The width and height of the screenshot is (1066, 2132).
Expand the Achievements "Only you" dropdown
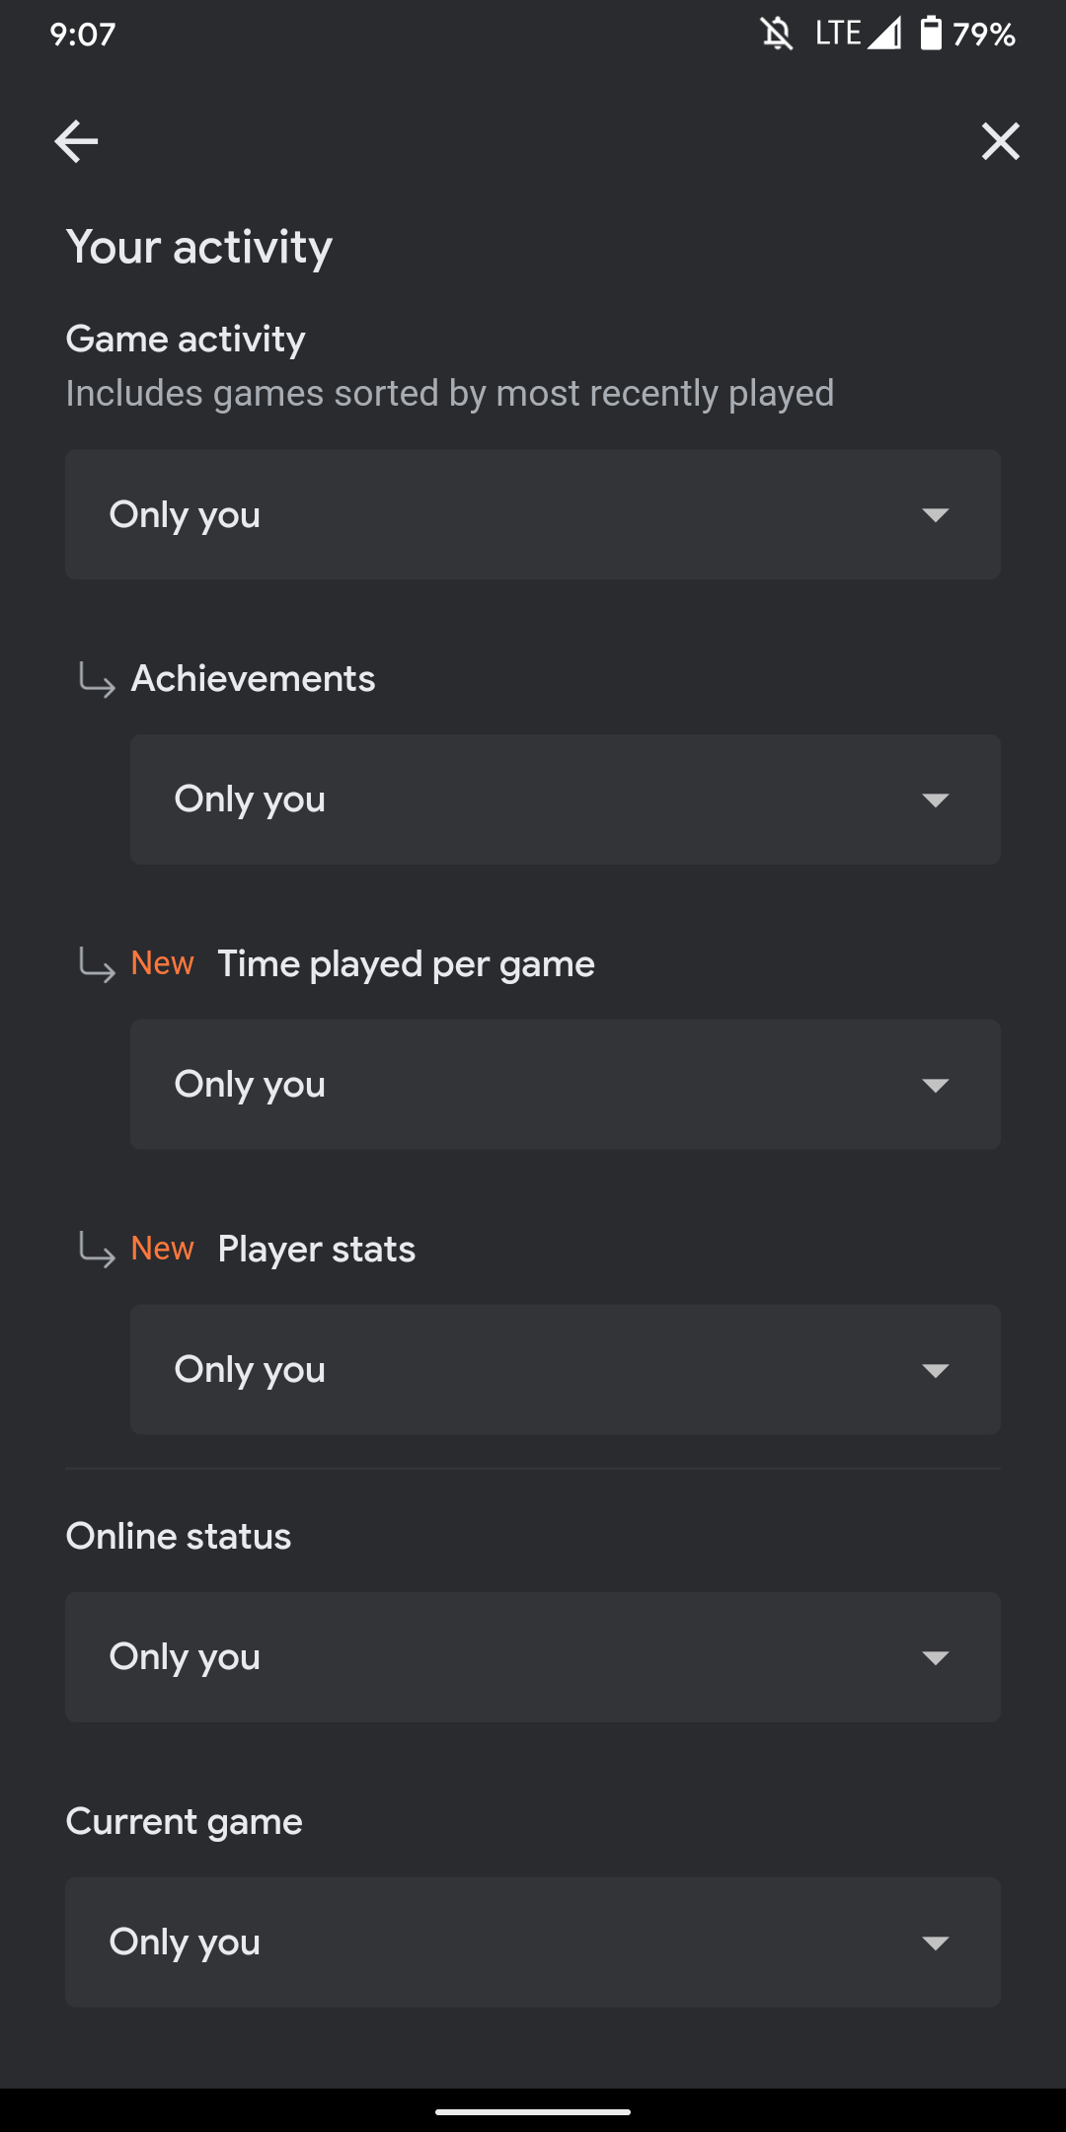565,799
